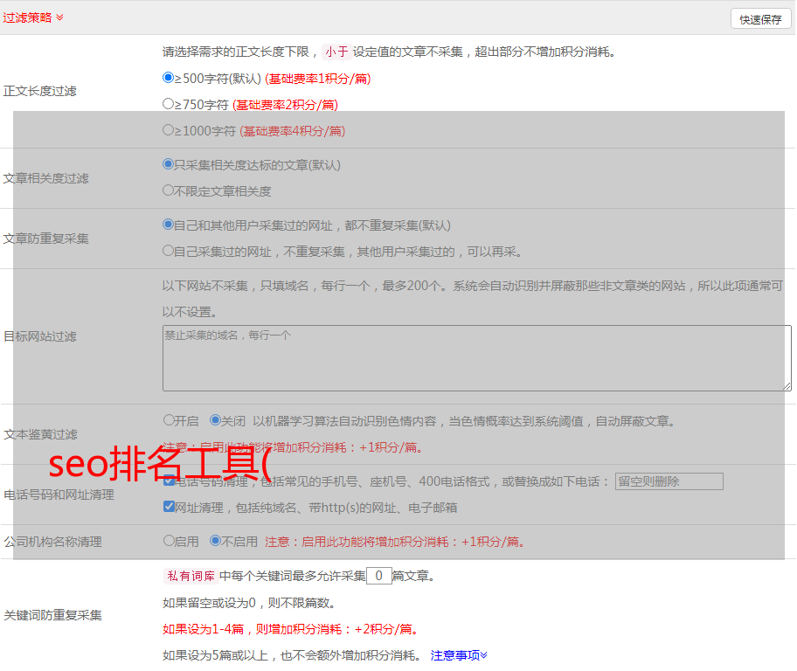This screenshot has width=797, height=671.
Task: Click the 文章防重复采集 label
Action: 45,239
